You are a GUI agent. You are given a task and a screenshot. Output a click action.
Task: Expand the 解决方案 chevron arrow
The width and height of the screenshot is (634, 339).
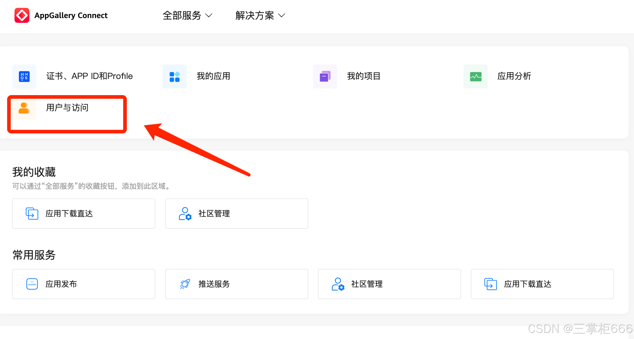(x=282, y=15)
